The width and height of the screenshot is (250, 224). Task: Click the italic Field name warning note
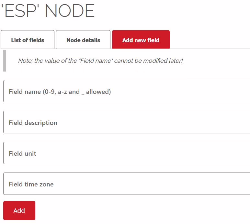(100, 61)
